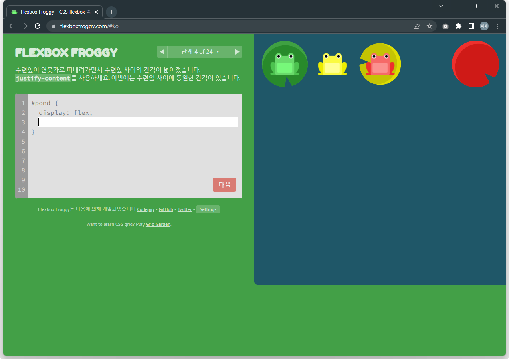Click the red frog

click(380, 64)
